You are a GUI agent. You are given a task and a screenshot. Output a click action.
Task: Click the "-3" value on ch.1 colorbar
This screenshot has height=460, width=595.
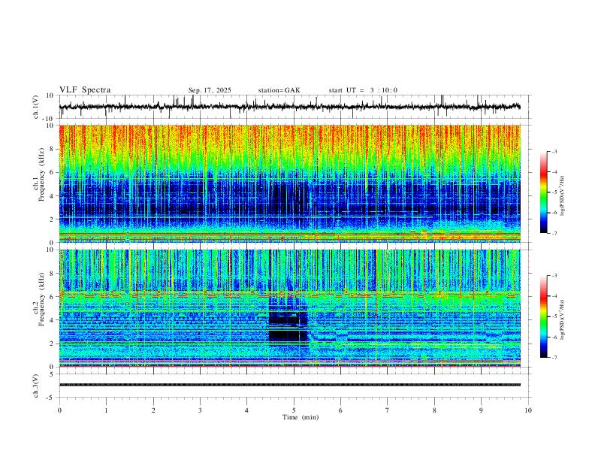pos(554,151)
